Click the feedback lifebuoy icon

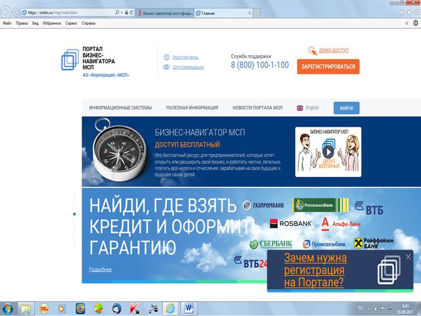point(166,57)
